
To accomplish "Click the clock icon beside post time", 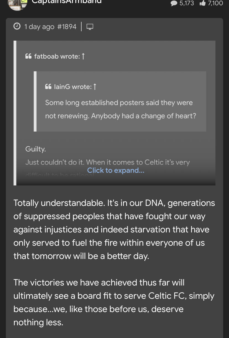I will click(x=17, y=27).
